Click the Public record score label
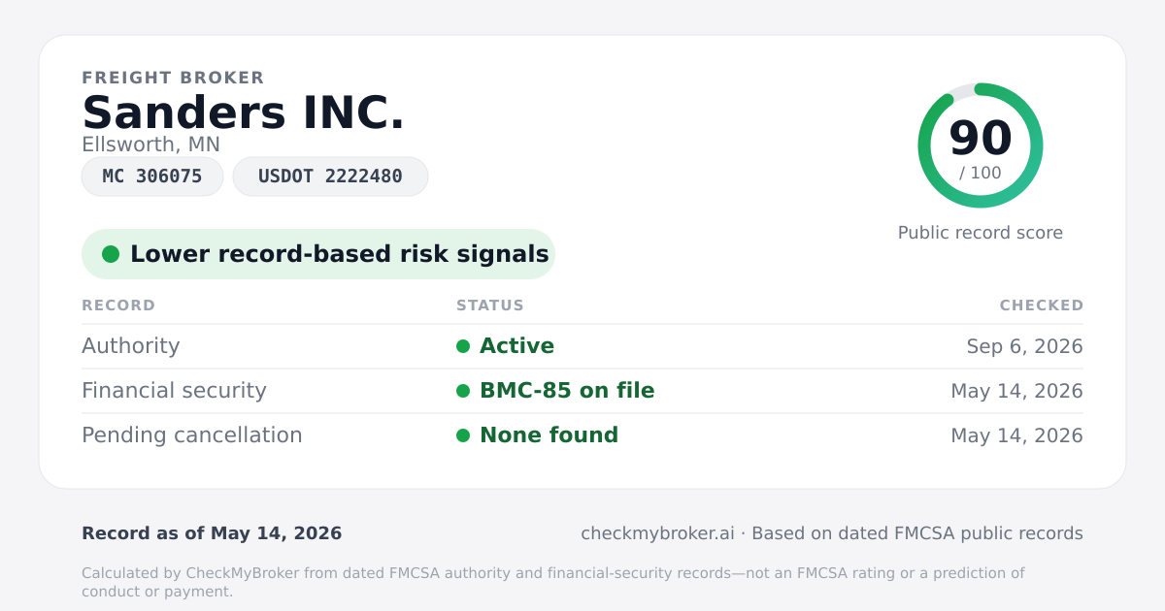1165x611 pixels. (981, 233)
